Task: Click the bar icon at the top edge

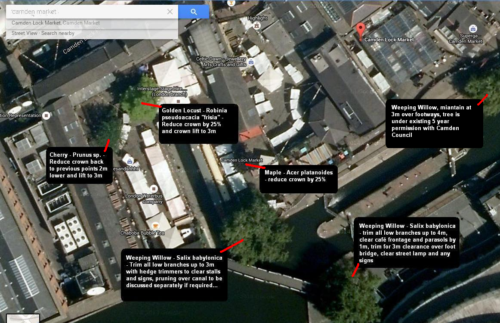Action: point(231,3)
